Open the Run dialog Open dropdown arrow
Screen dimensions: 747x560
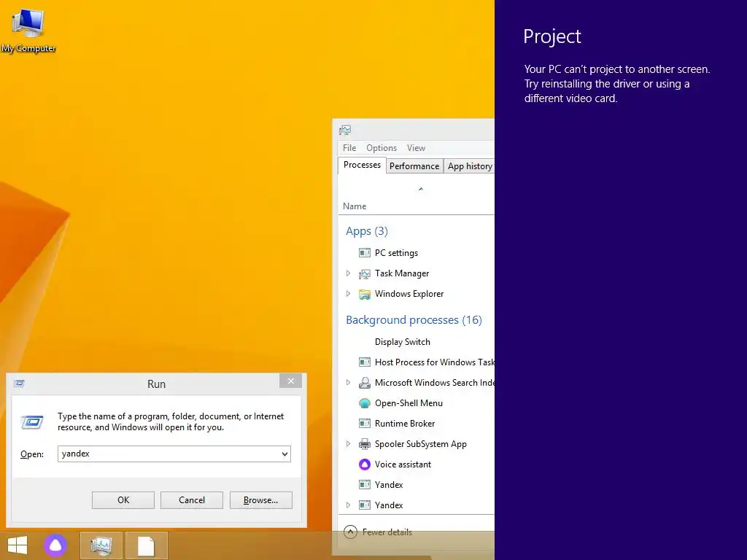285,454
